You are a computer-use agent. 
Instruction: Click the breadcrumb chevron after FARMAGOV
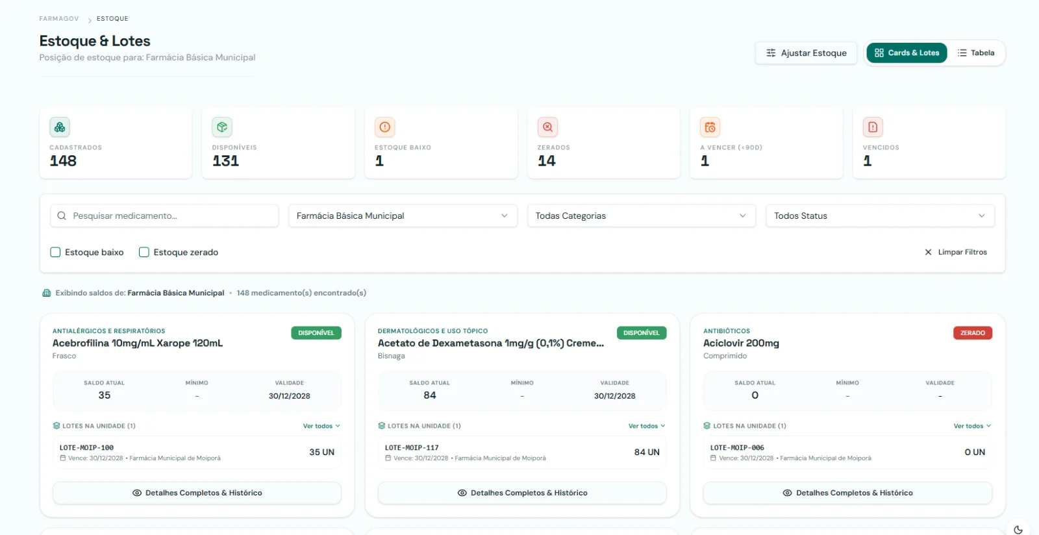click(90, 20)
